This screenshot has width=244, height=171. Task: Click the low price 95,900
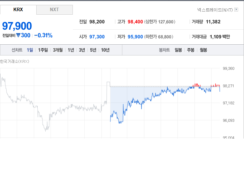135,37
